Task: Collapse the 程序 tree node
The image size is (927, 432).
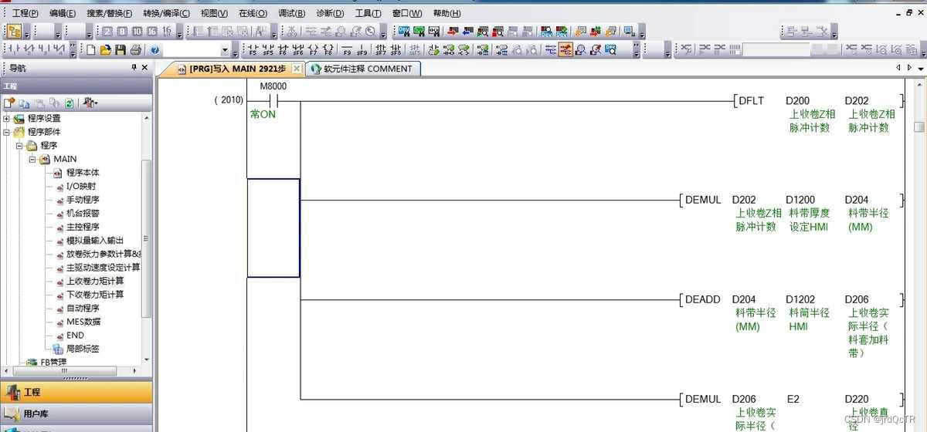Action: click(x=19, y=145)
